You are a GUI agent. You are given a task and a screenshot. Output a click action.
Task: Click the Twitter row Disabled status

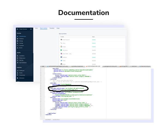pos(94,61)
